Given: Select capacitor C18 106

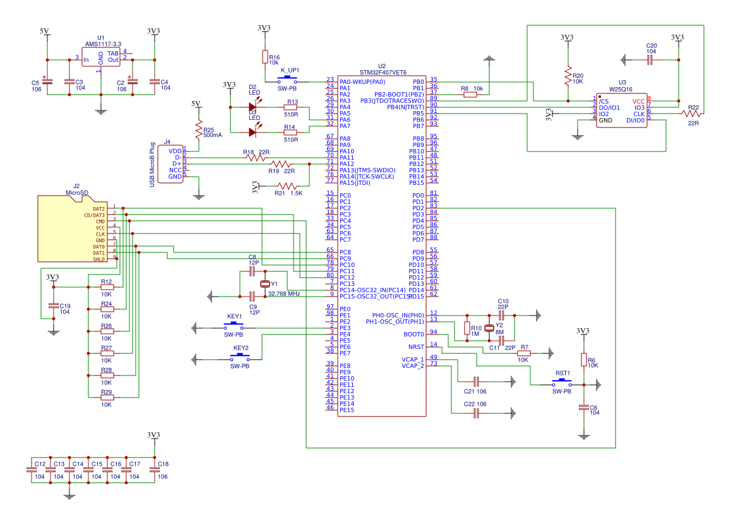Looking at the screenshot, I should pos(155,470).
